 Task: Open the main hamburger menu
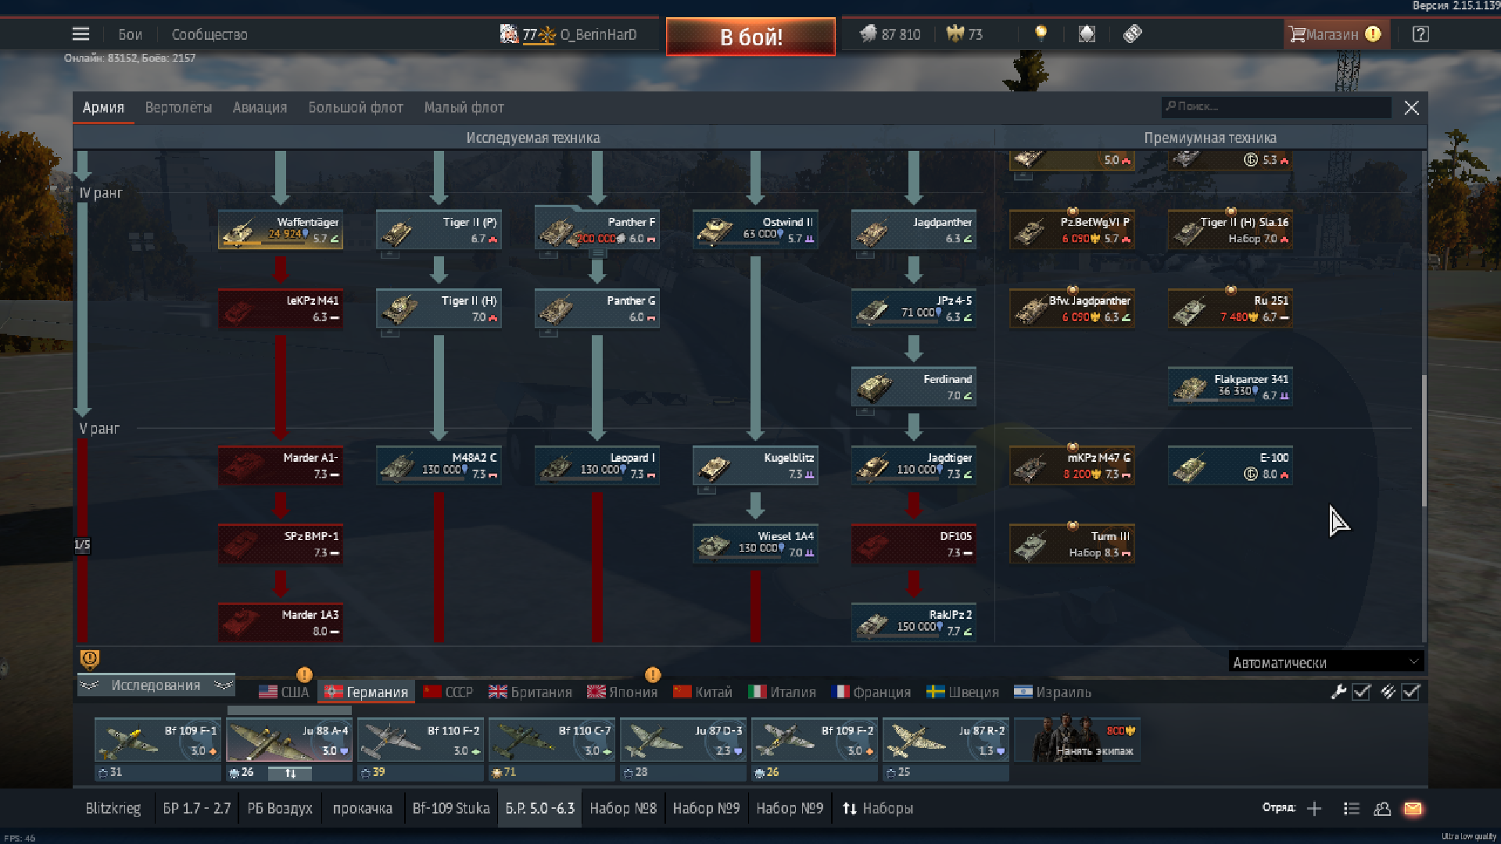[x=81, y=34]
